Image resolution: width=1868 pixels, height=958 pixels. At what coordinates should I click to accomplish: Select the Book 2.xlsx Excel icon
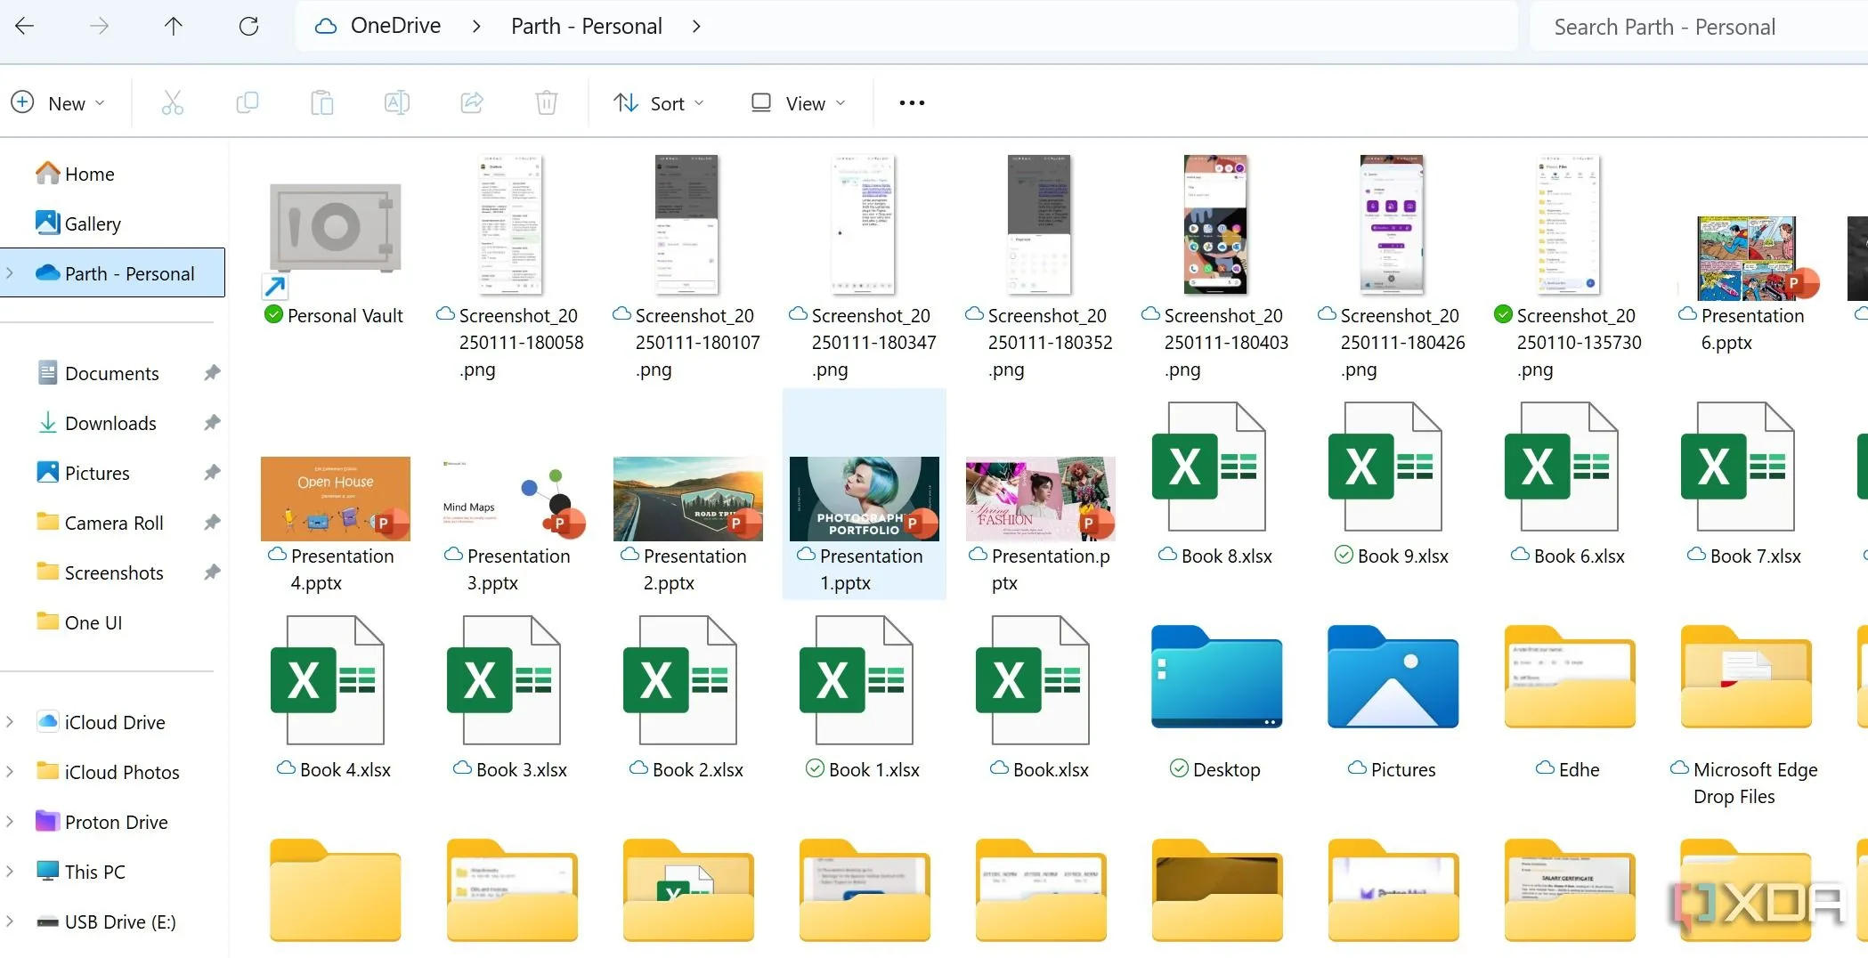(x=679, y=680)
